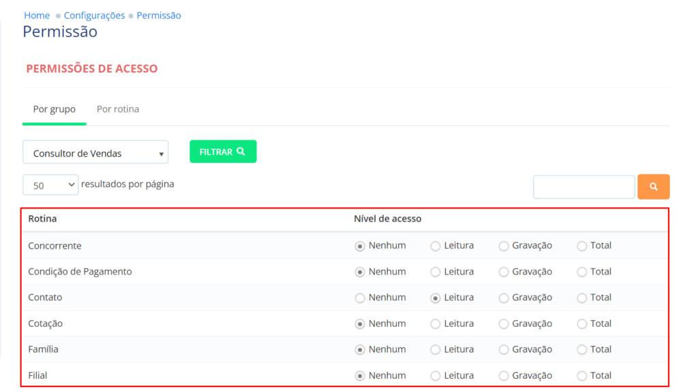This screenshot has height=389, width=698.
Task: Select Total for Concorrente
Action: 582,246
